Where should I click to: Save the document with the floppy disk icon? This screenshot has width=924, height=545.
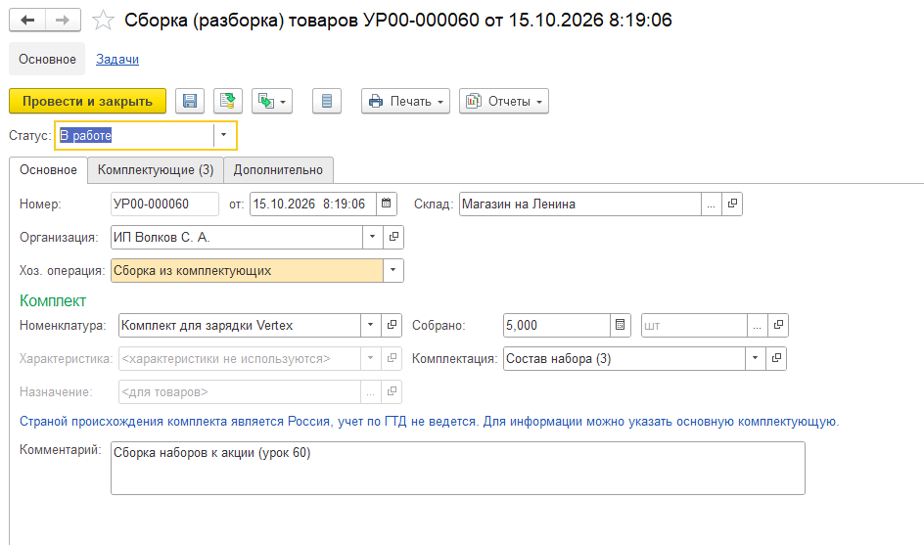pos(190,101)
